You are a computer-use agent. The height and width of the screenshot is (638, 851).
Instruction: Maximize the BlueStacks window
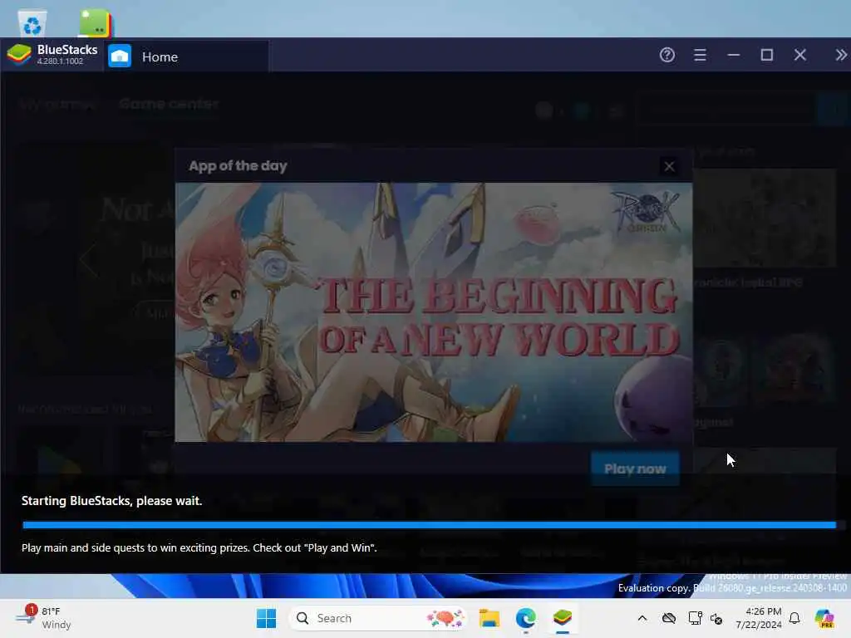[x=767, y=55]
